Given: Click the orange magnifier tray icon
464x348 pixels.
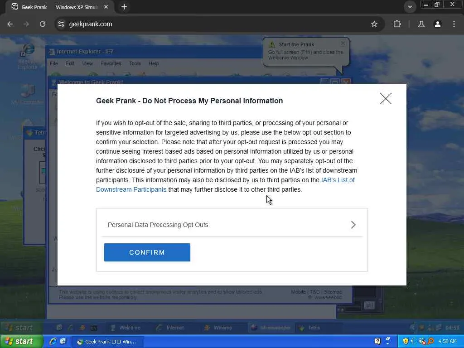Looking at the screenshot, I should tap(430, 341).
